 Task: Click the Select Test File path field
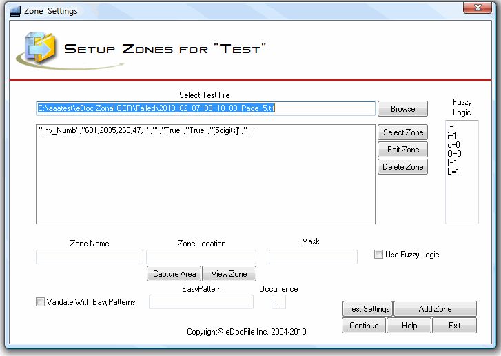(x=205, y=108)
